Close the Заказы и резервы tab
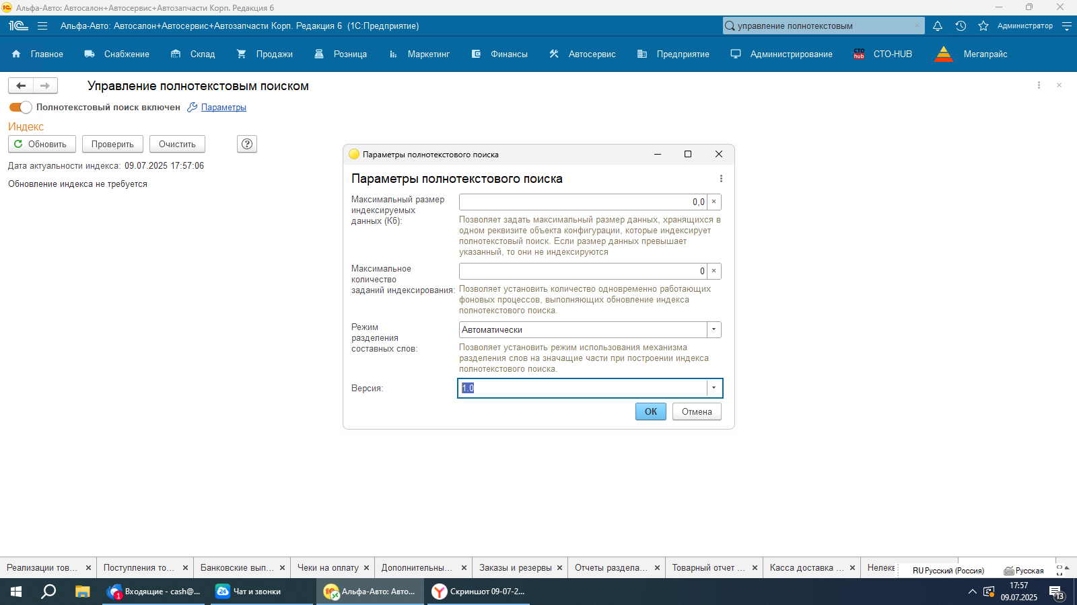1077x605 pixels. click(560, 568)
